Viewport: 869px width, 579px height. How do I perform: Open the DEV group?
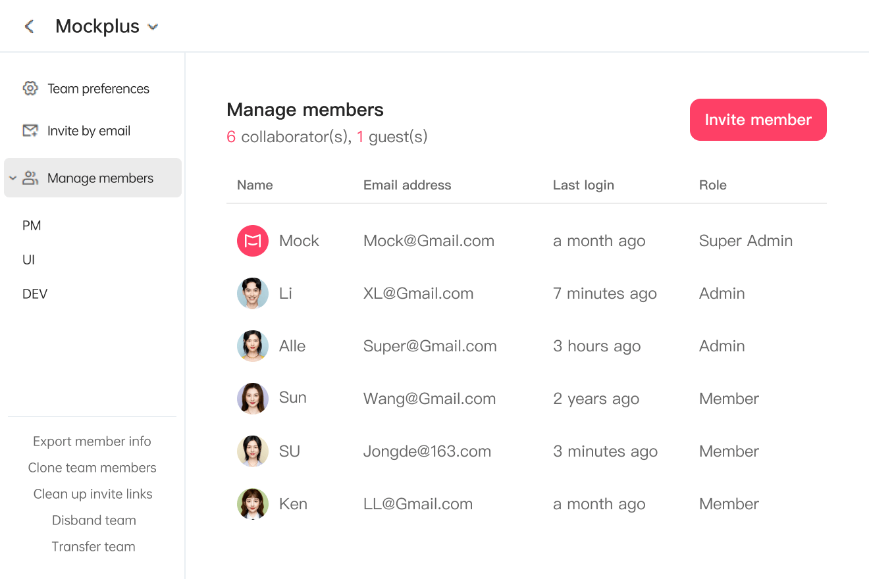(35, 294)
